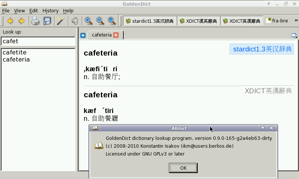Save the article with floppy icon
The height and width of the screenshot is (179, 299).
pyautogui.click(x=47, y=21)
